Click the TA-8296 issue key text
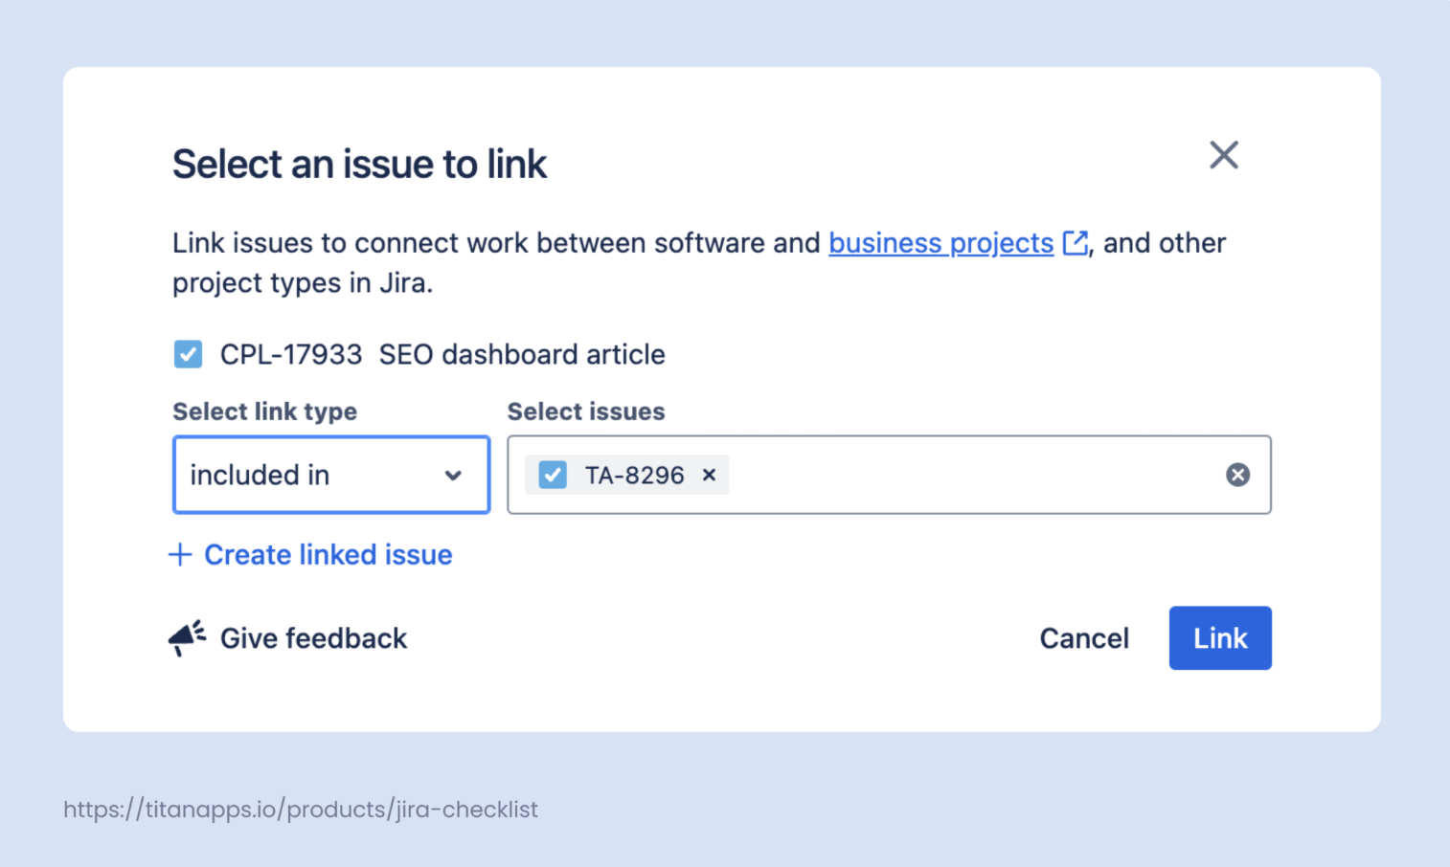Viewport: 1450px width, 867px height. (x=634, y=476)
